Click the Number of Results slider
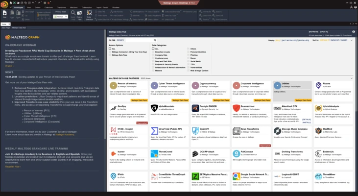This screenshot has height=196, width=358. coord(44,15)
